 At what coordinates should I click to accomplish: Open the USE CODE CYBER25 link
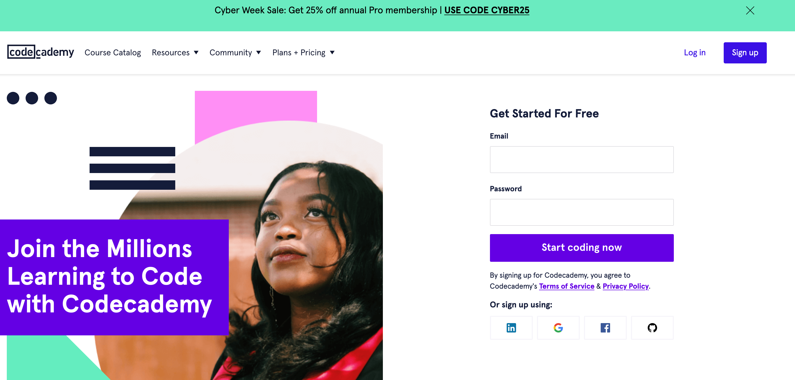[486, 10]
